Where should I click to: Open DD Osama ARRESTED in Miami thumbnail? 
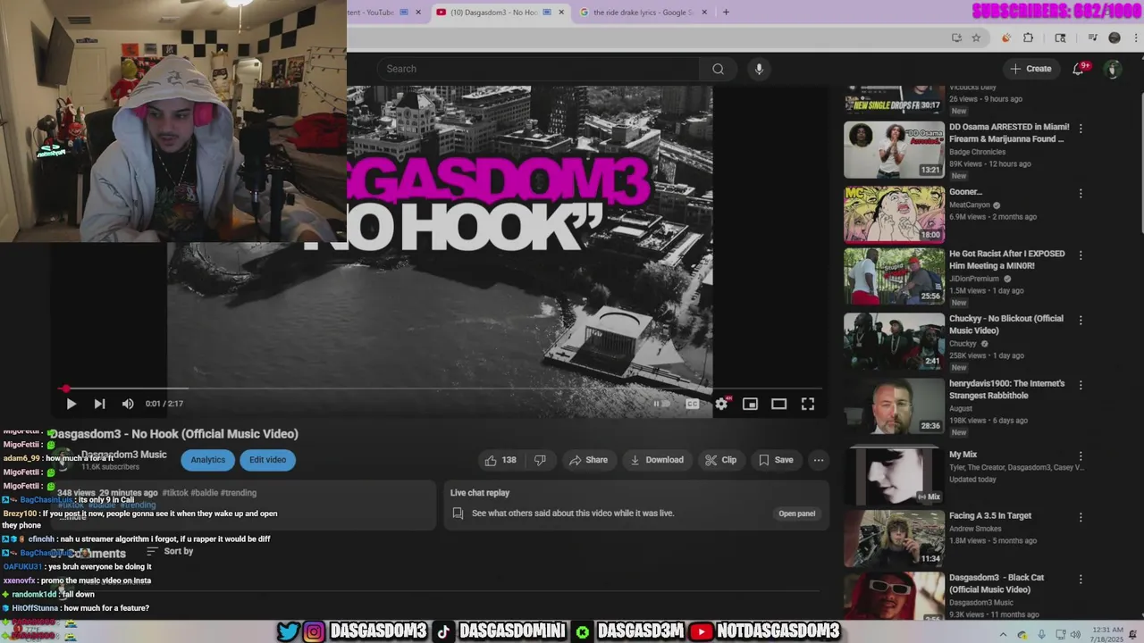point(894,149)
